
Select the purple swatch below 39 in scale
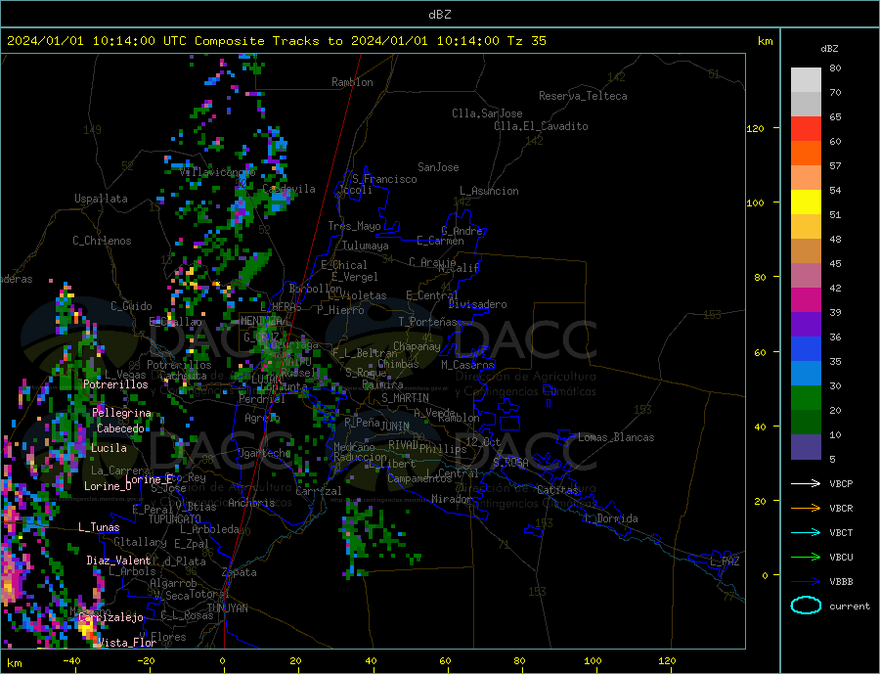(x=807, y=325)
